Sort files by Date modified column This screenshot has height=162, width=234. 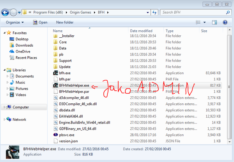[x=141, y=31]
